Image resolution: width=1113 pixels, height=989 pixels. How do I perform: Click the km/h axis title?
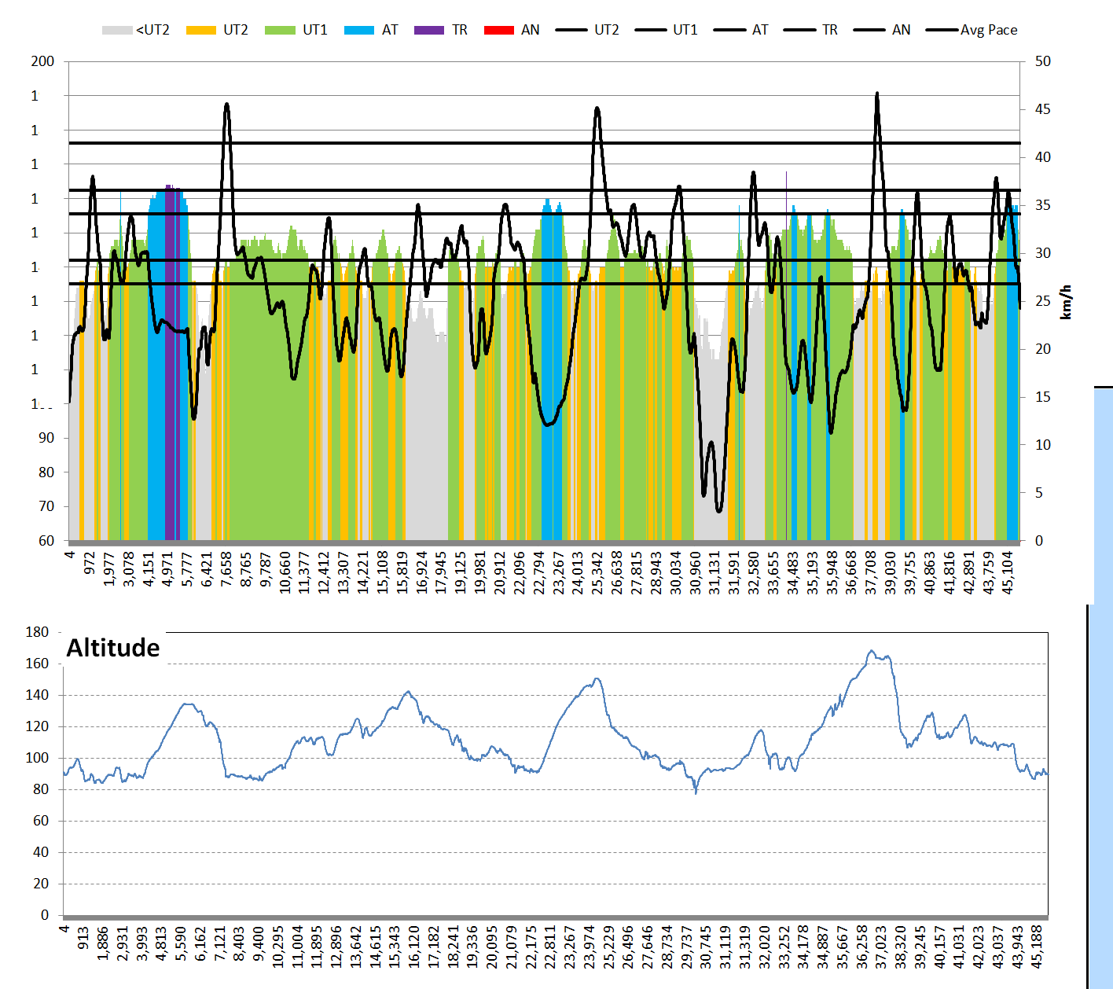point(1066,302)
